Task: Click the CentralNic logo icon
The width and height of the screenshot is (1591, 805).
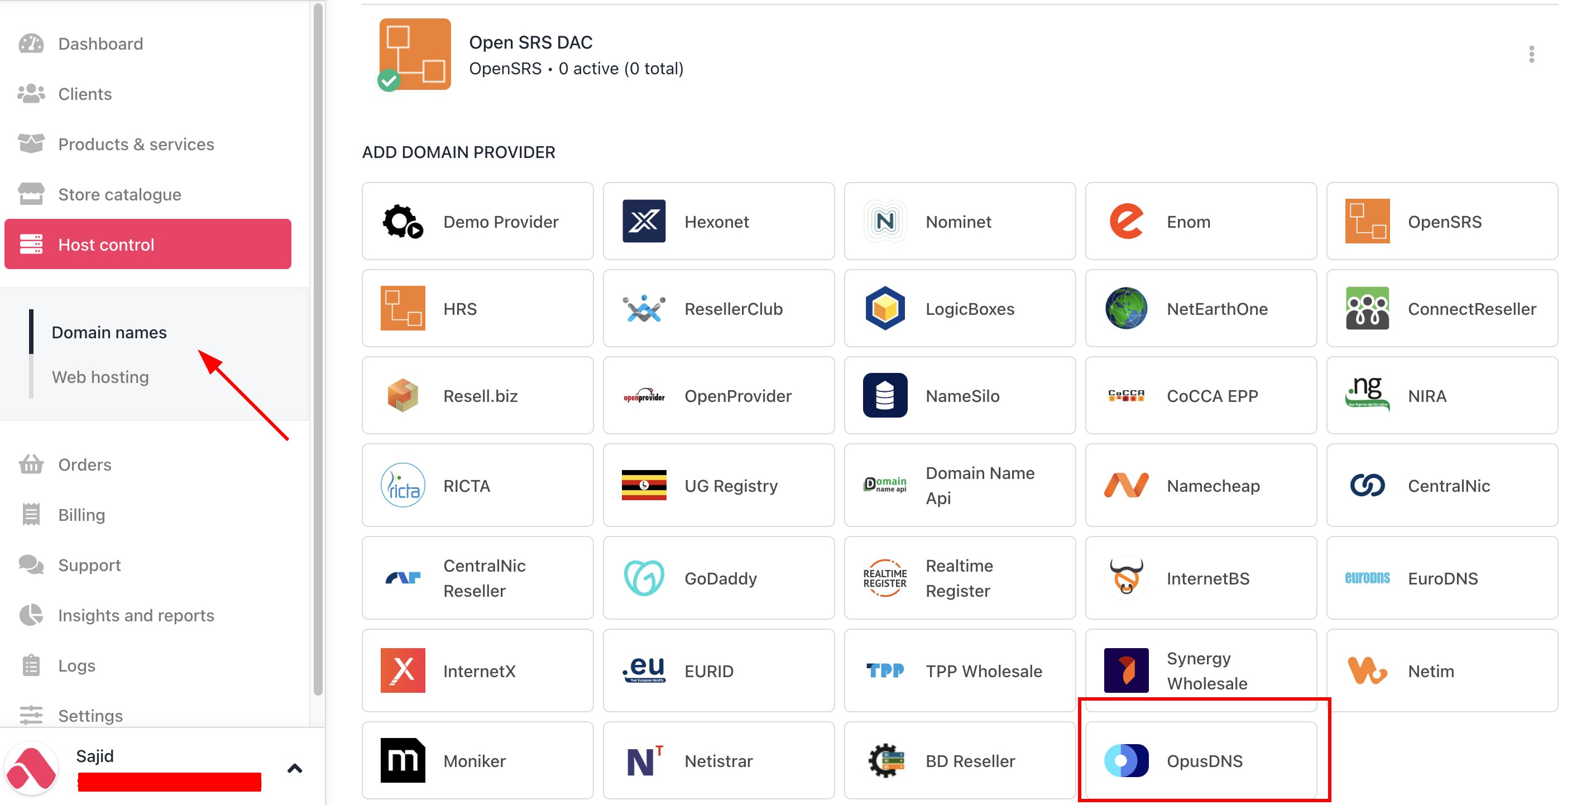Action: 1367,485
